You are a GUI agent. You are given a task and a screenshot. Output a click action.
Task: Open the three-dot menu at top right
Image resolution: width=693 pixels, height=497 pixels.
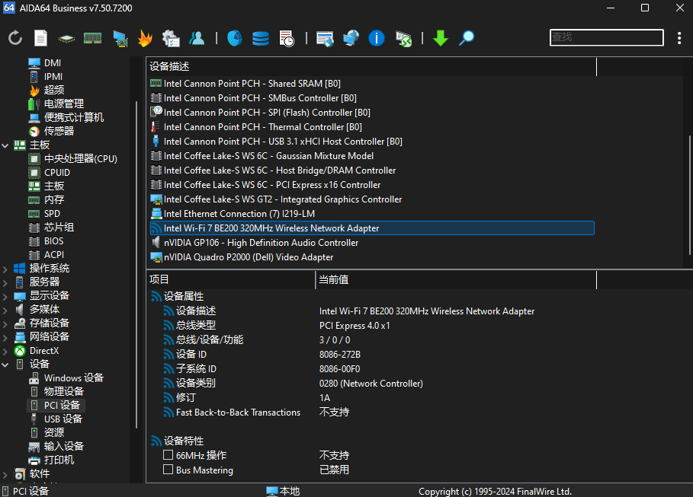pyautogui.click(x=679, y=38)
